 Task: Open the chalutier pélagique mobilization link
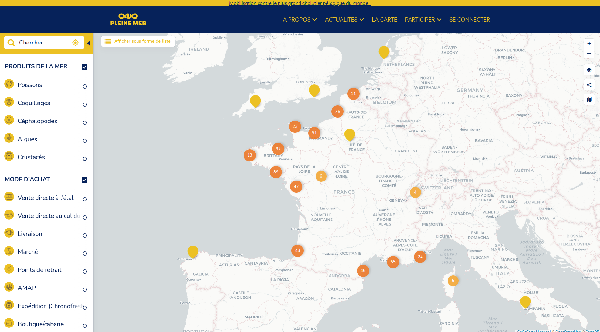pyautogui.click(x=300, y=3)
